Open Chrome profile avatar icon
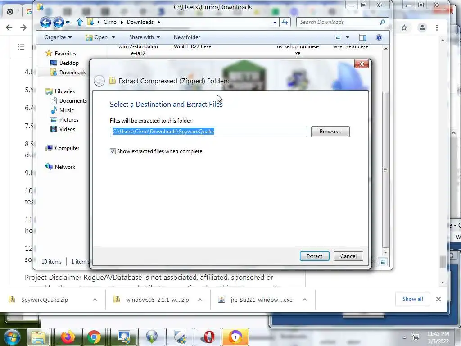This screenshot has width=461, height=346. click(x=422, y=27)
